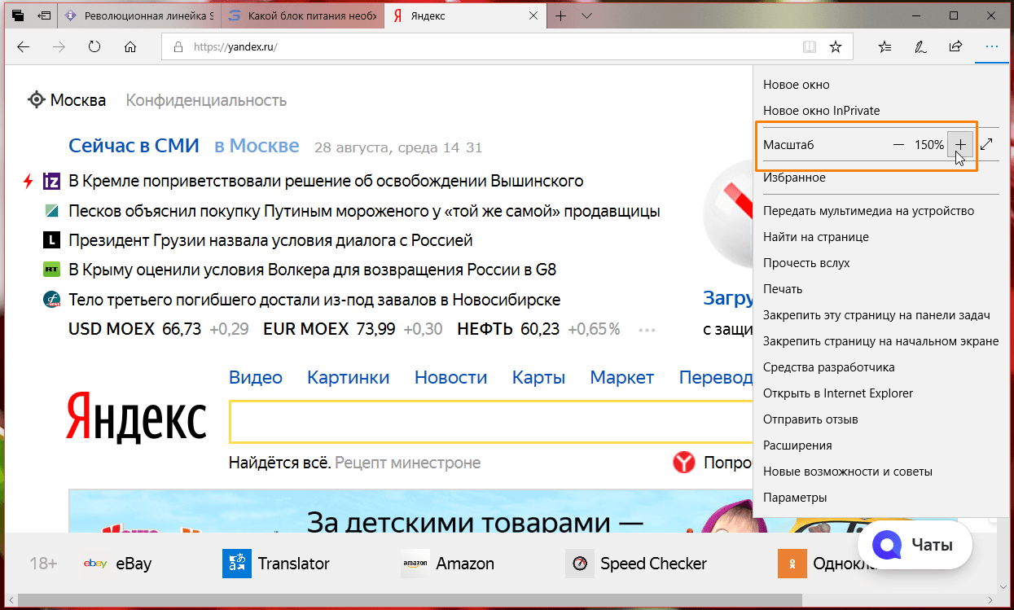Decrease zoom with minus button
This screenshot has width=1014, height=610.
point(899,144)
